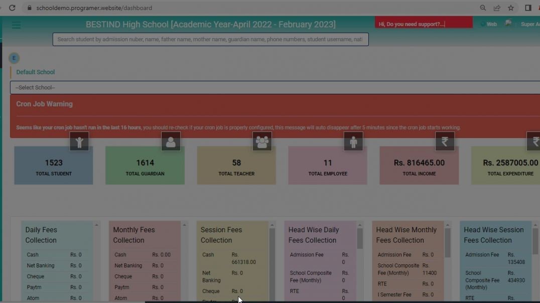Click the Total Student icon

pyautogui.click(x=79, y=141)
